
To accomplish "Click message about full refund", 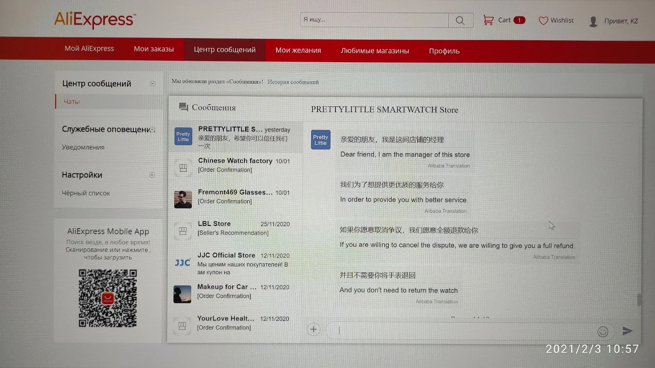I will tap(457, 245).
